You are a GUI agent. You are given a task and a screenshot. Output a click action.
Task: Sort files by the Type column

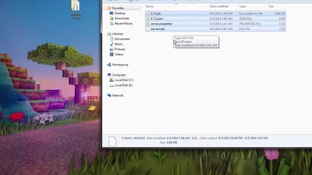tap(242, 6)
